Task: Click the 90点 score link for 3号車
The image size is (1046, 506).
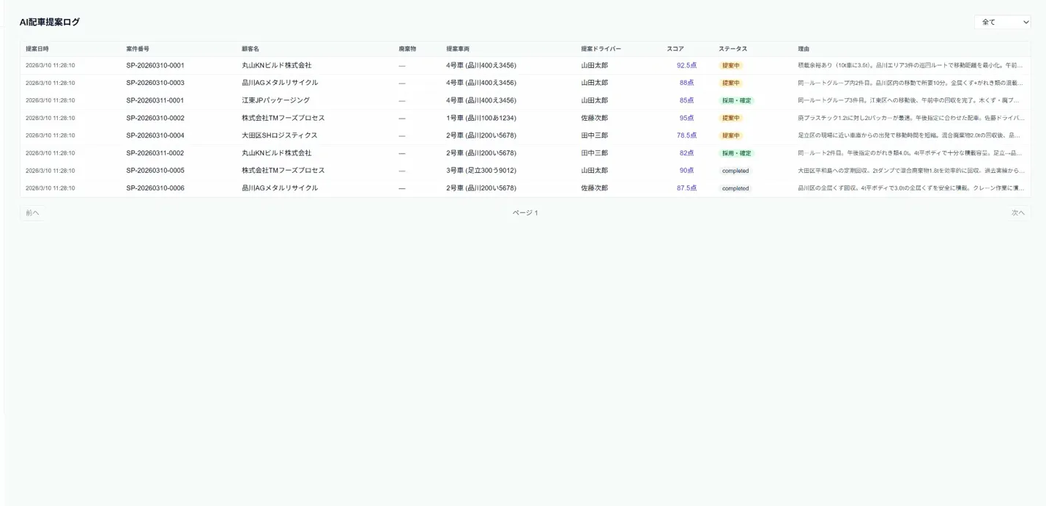Action: tap(689, 170)
